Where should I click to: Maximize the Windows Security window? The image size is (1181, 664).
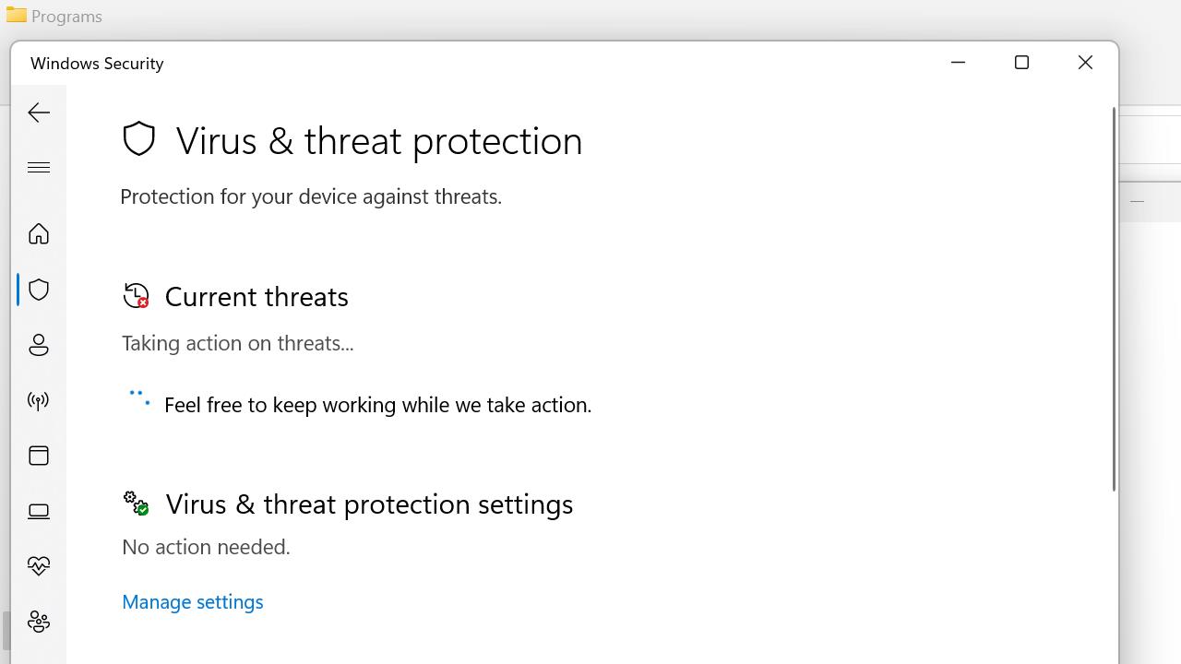point(1021,63)
